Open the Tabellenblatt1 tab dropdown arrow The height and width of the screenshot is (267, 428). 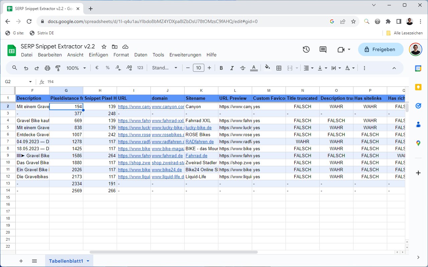(x=88, y=261)
